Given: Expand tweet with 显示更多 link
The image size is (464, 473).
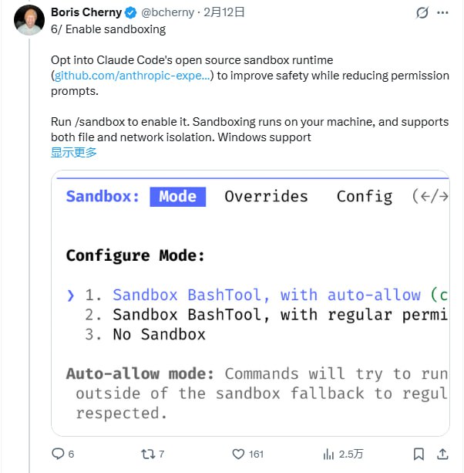Looking at the screenshot, I should pyautogui.click(x=74, y=152).
